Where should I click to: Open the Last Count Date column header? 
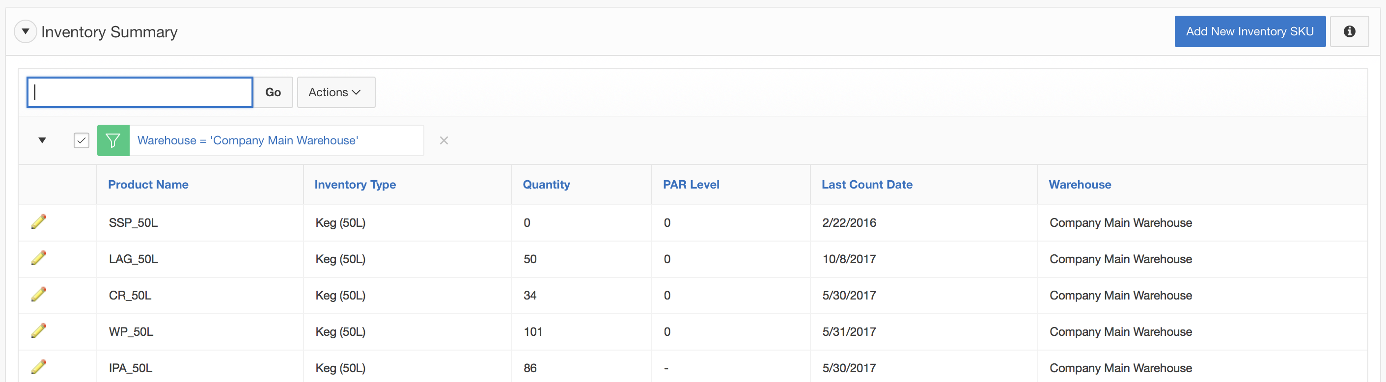pyautogui.click(x=866, y=185)
